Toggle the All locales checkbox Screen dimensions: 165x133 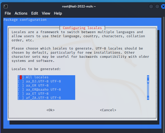coord(21,77)
